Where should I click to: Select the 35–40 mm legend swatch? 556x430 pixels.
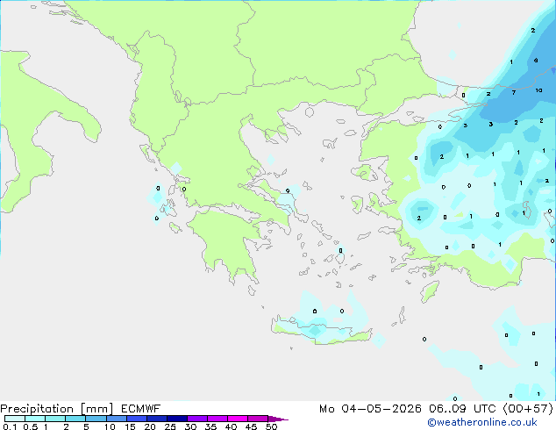(x=217, y=419)
